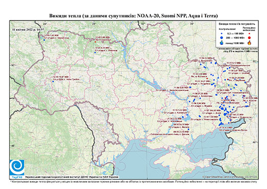
Task: Click the orange flame legend icon
Action: (x=250, y=43)
